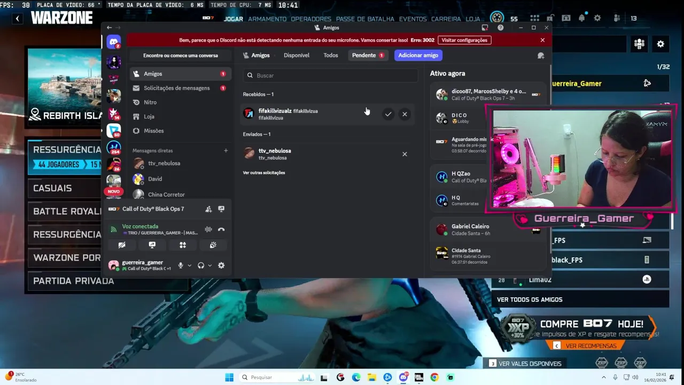Toggle headphone deafen in Discord

coord(201,265)
